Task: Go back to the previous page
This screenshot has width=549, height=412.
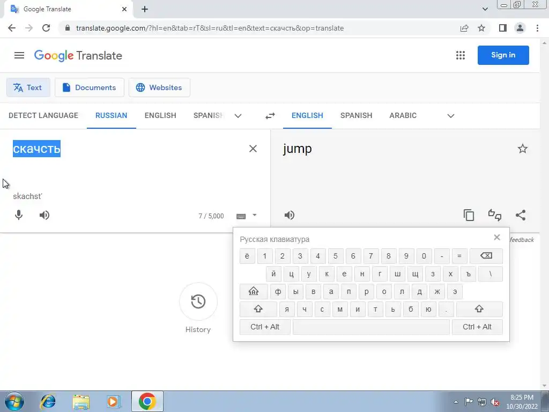Action: pos(12,28)
